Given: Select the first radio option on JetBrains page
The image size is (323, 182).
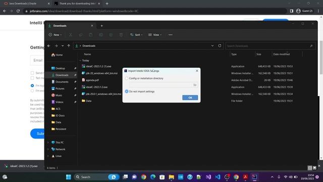Looking at the screenshot, I should click(x=32, y=85).
